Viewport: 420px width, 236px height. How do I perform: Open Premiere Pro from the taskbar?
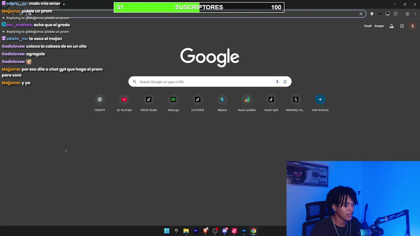tap(196, 231)
